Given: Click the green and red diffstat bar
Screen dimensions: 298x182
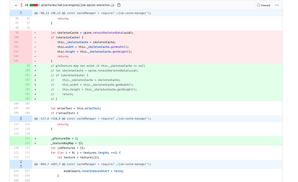Looking at the screenshot, I should (35, 5).
